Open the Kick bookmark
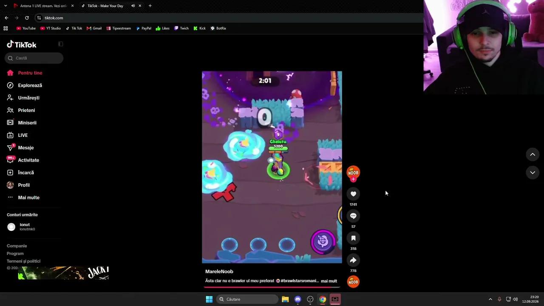The height and width of the screenshot is (306, 544). 199,28
